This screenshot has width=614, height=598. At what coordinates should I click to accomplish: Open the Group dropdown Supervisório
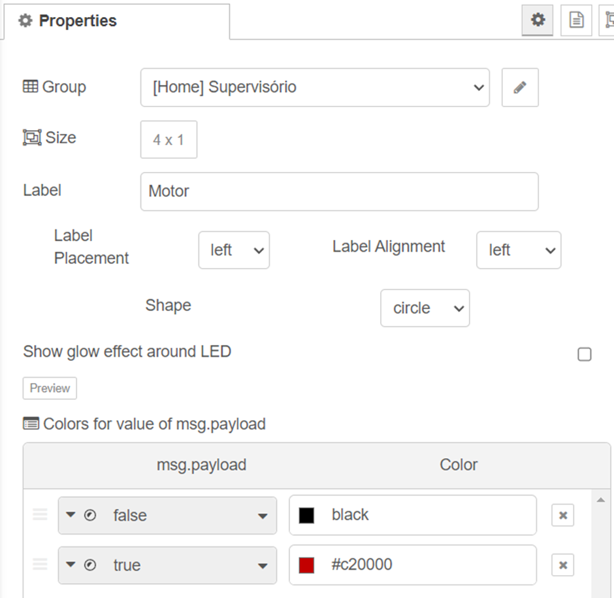[314, 88]
